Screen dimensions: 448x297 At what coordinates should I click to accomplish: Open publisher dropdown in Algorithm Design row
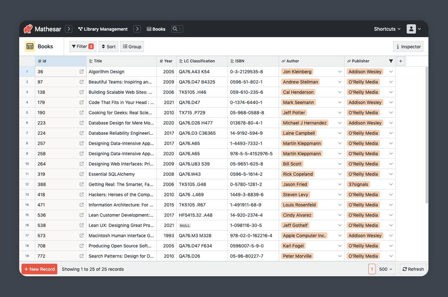click(x=391, y=72)
